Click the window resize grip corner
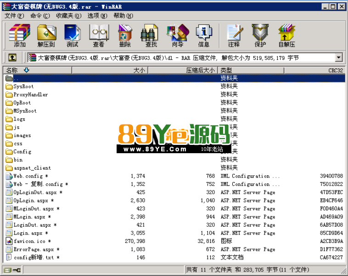This screenshot has width=348, height=276. 343,271
